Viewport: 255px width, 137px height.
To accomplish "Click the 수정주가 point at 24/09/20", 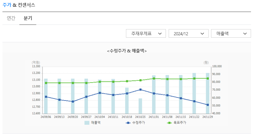I will click(x=73, y=102).
